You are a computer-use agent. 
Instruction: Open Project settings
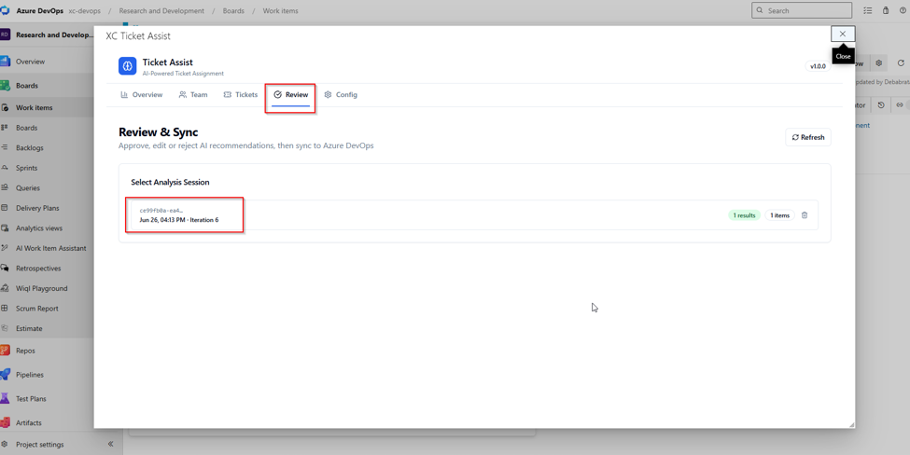pyautogui.click(x=39, y=445)
